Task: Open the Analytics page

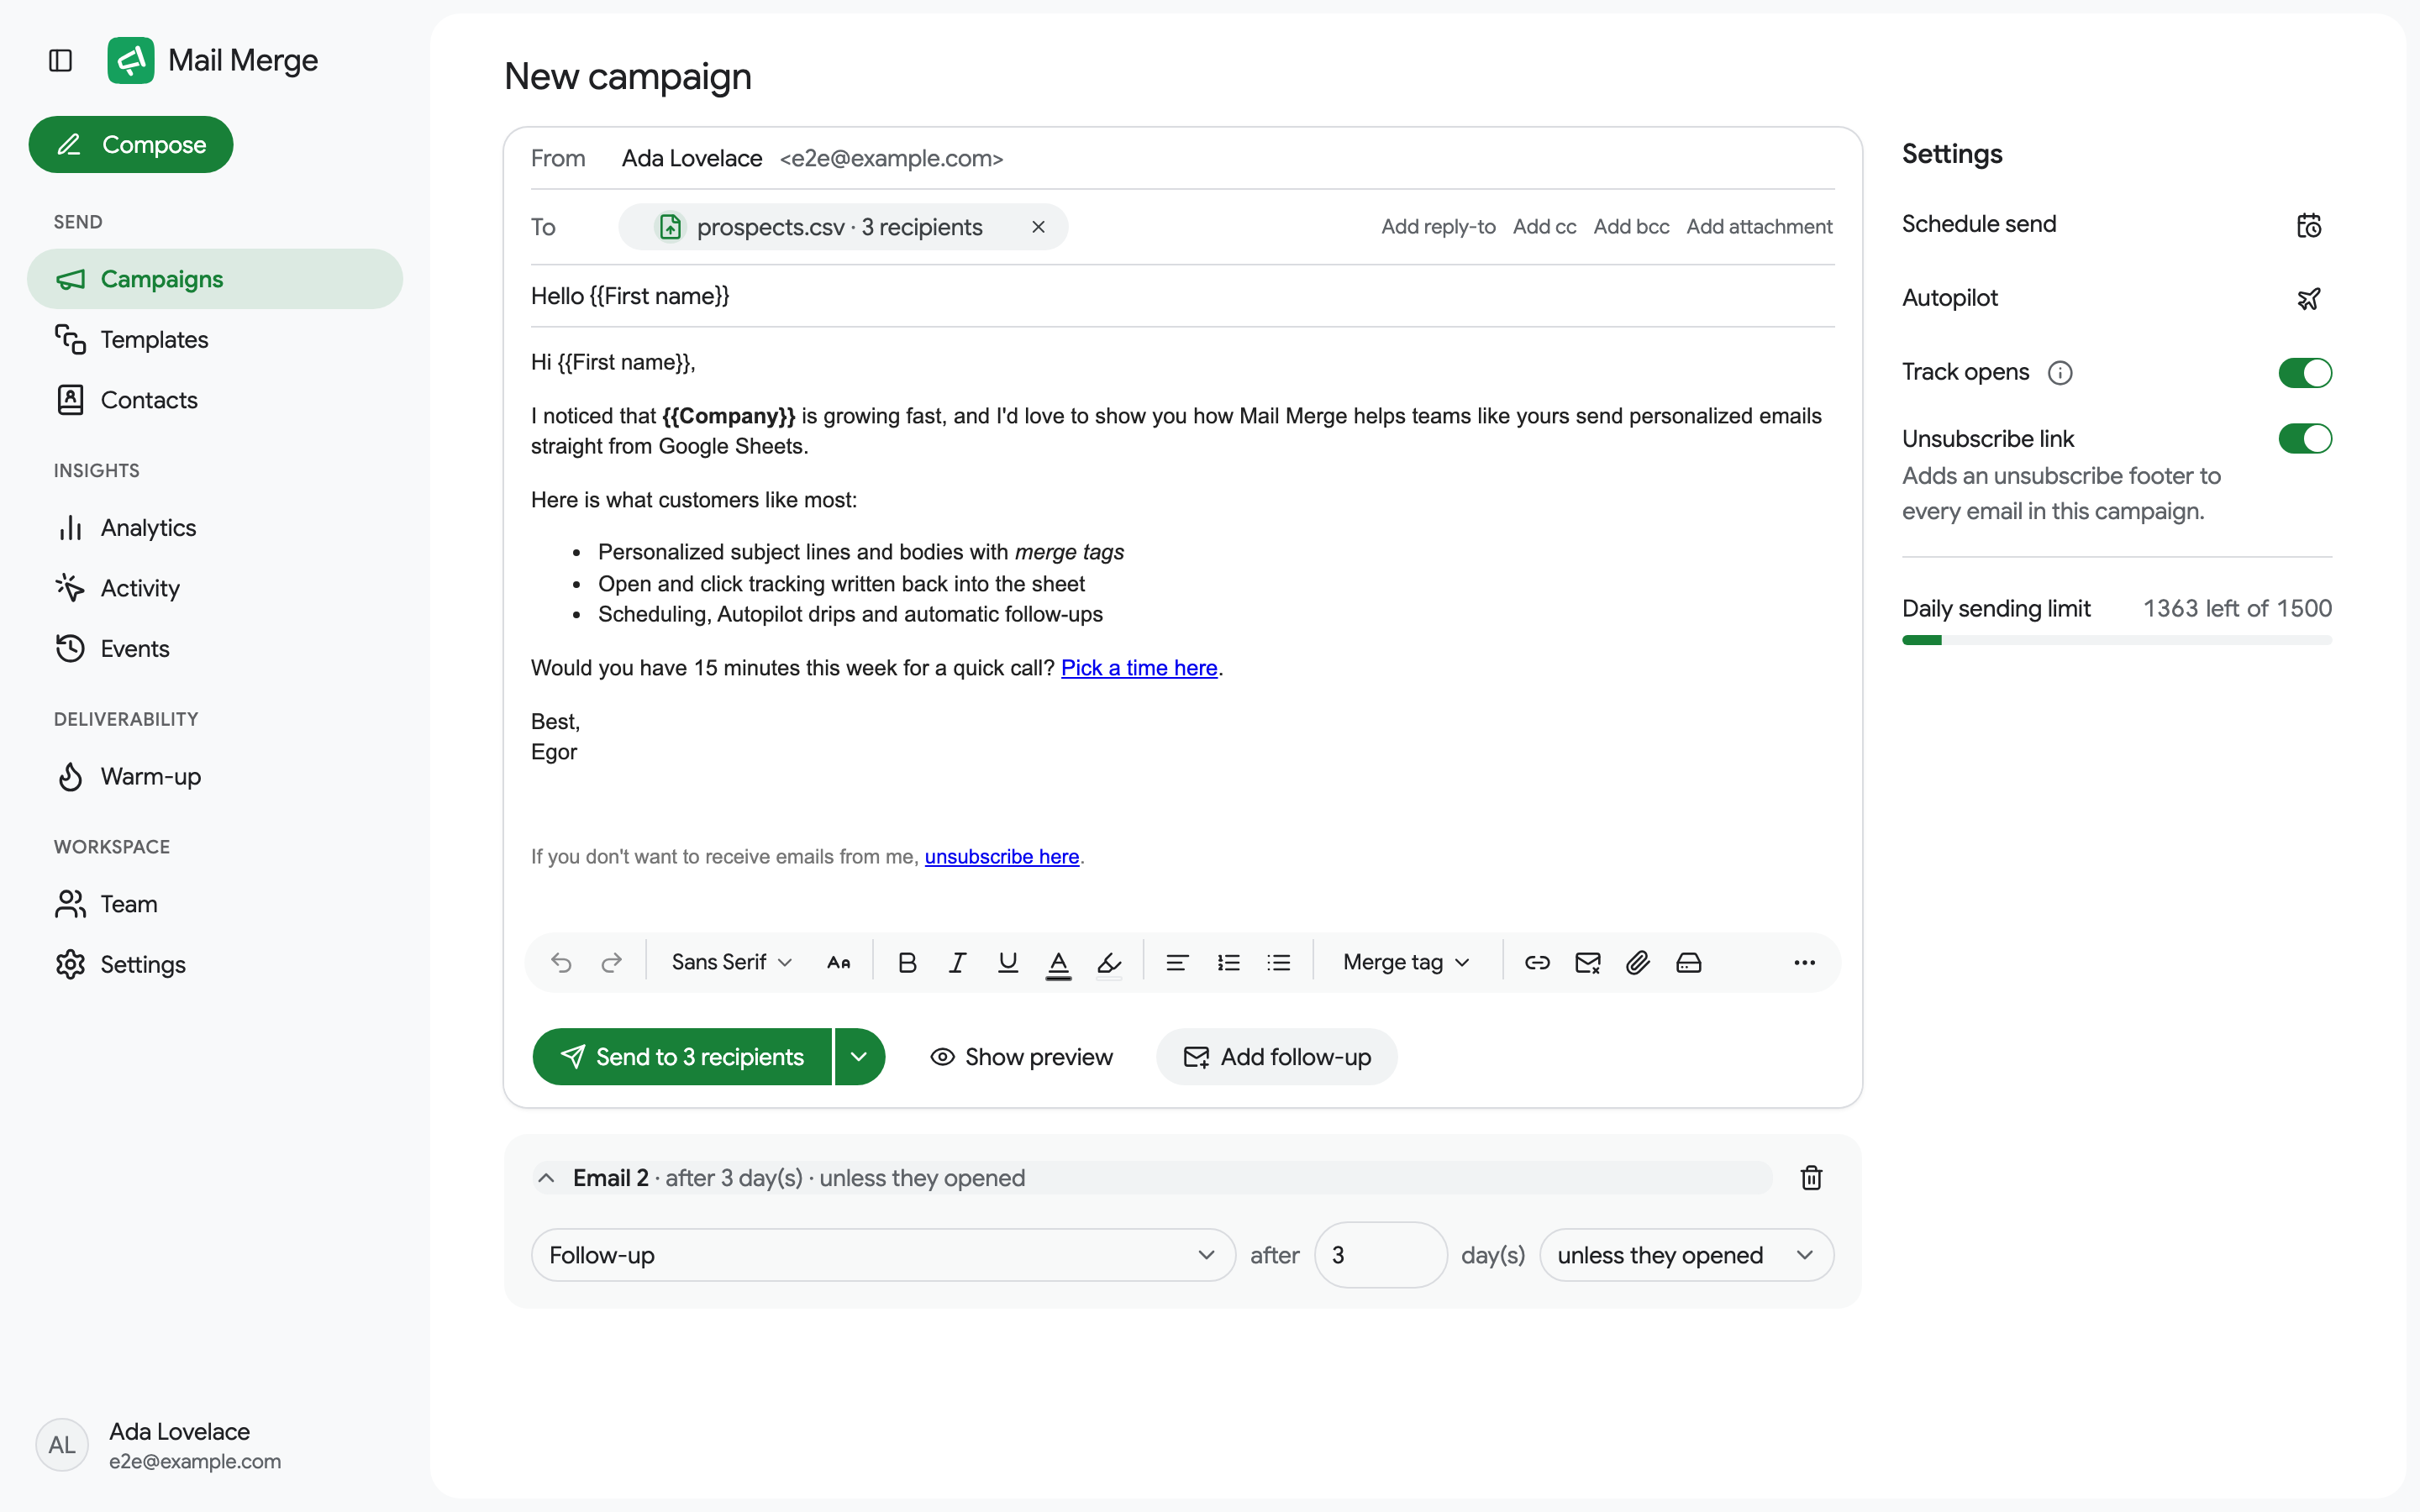Action: (214, 528)
